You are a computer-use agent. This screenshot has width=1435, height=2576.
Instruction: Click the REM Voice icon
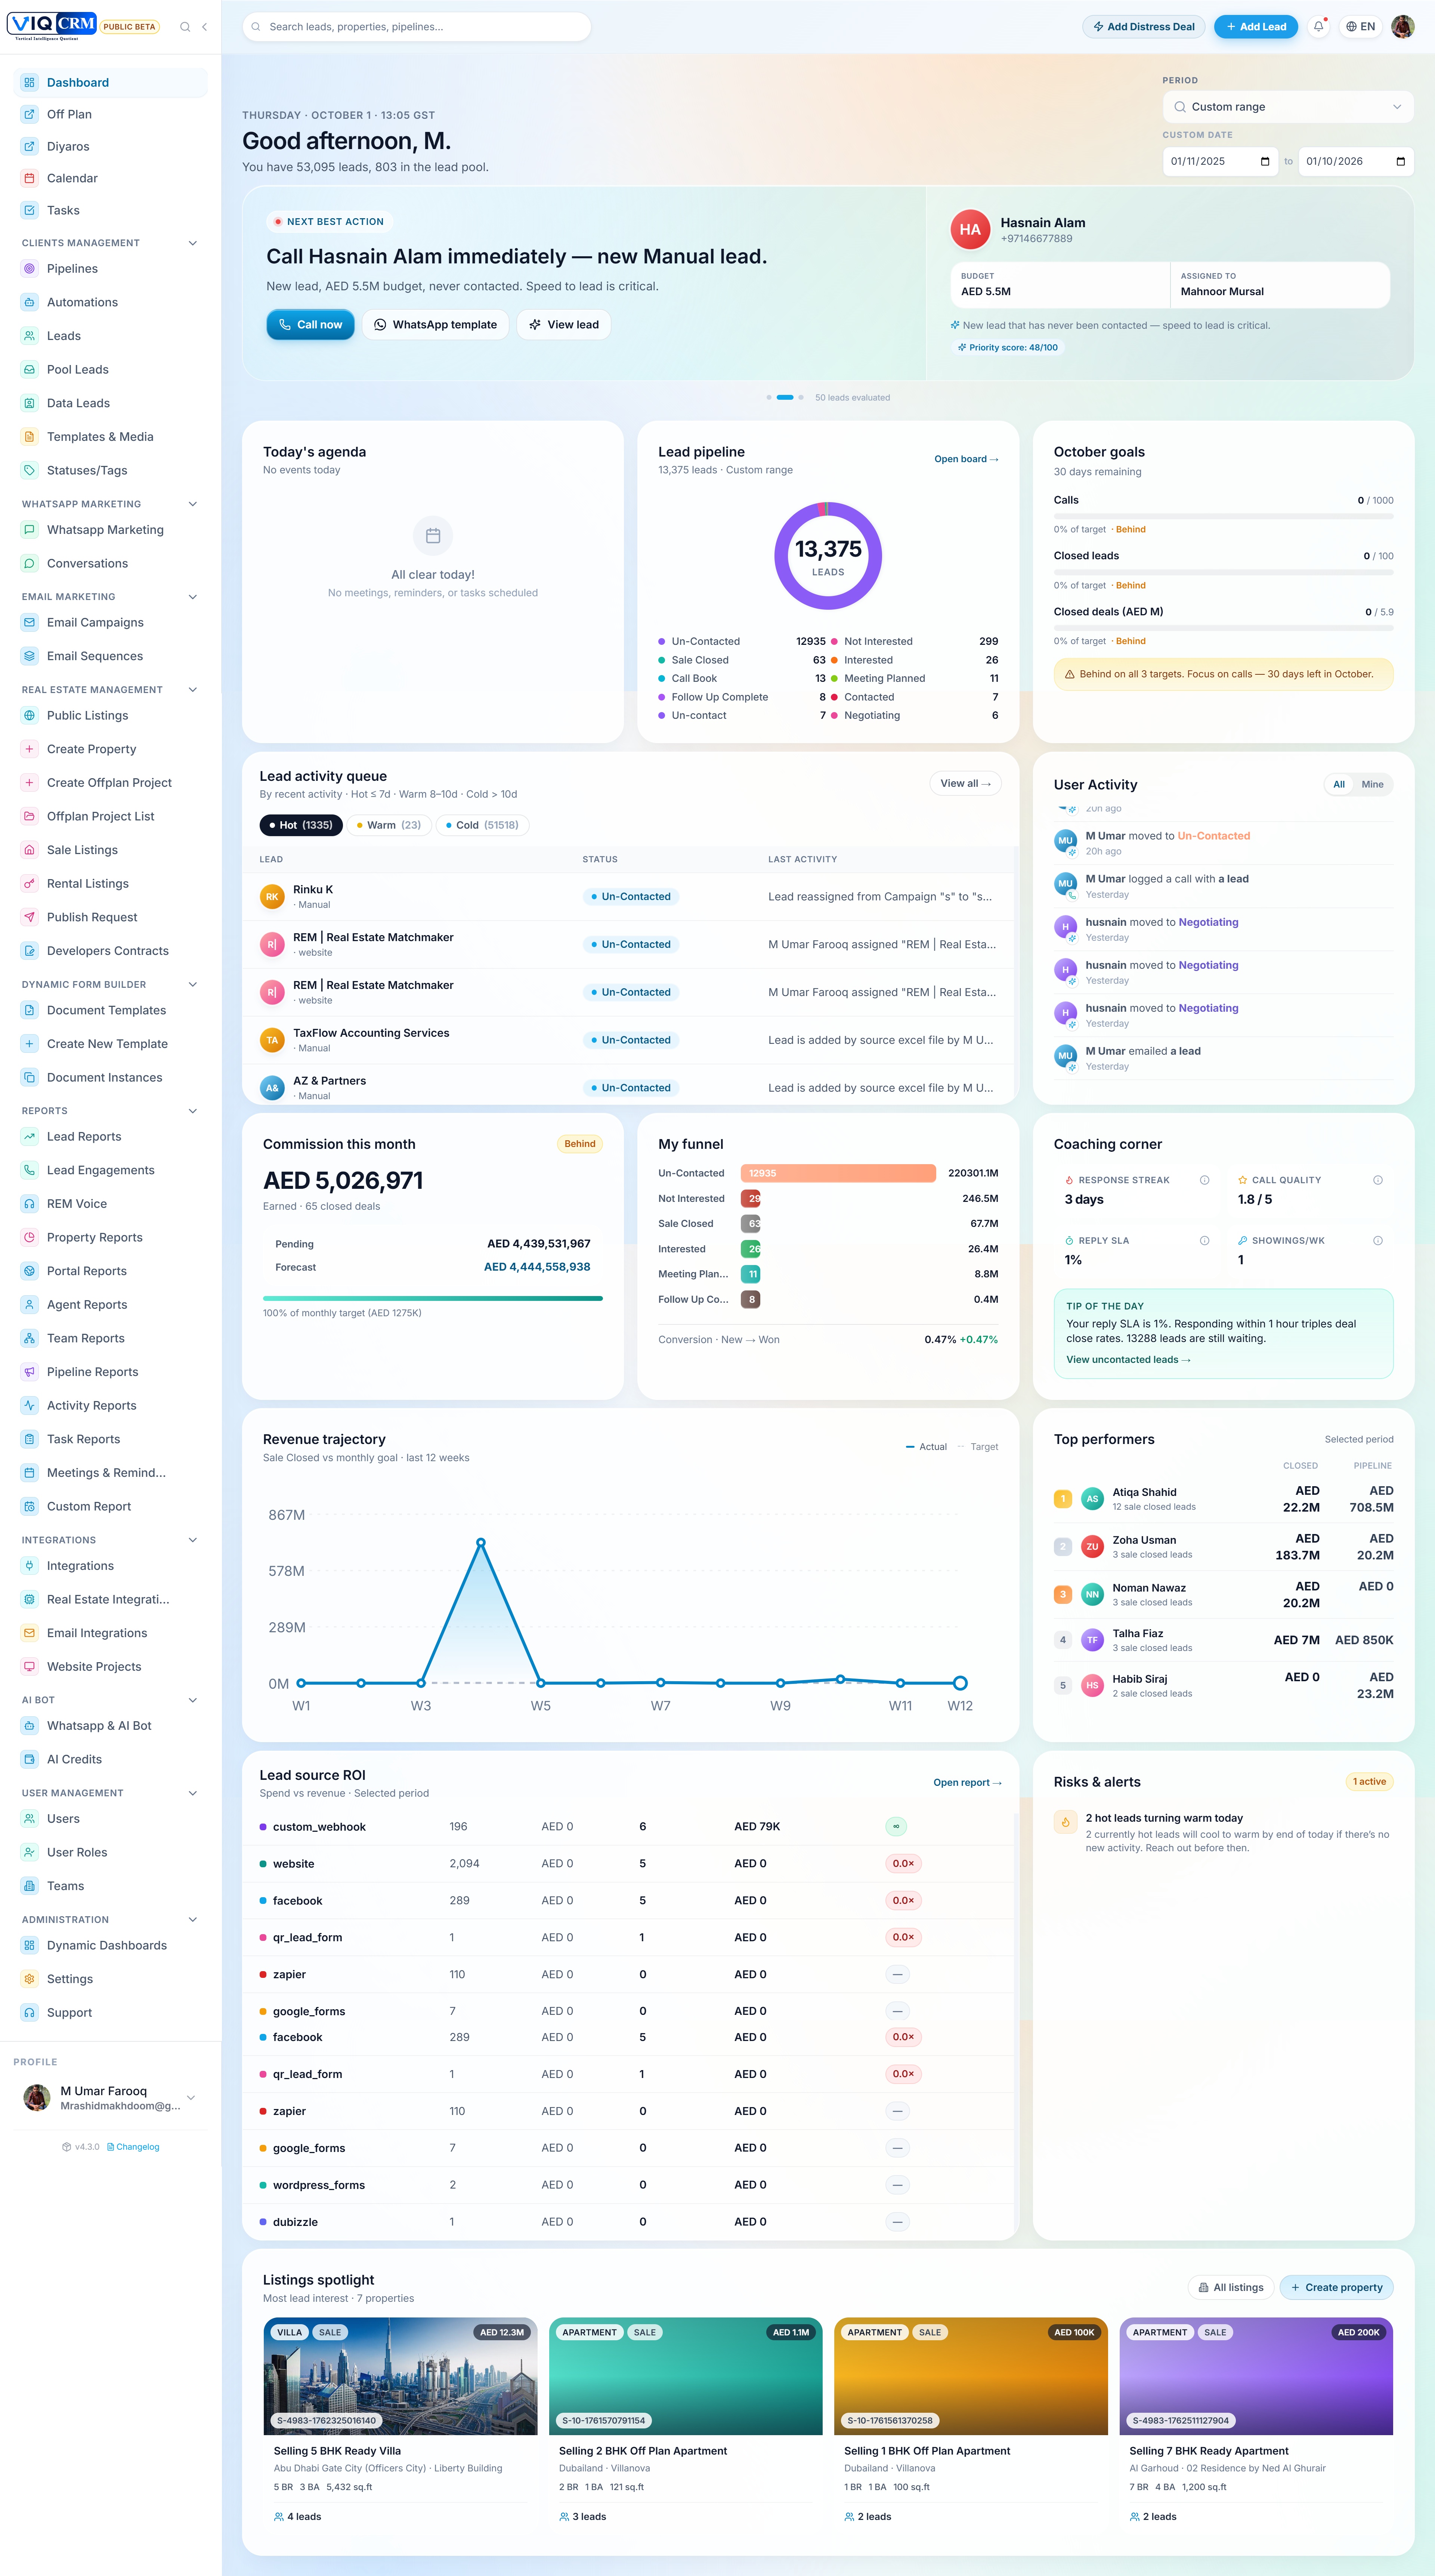(29, 1204)
